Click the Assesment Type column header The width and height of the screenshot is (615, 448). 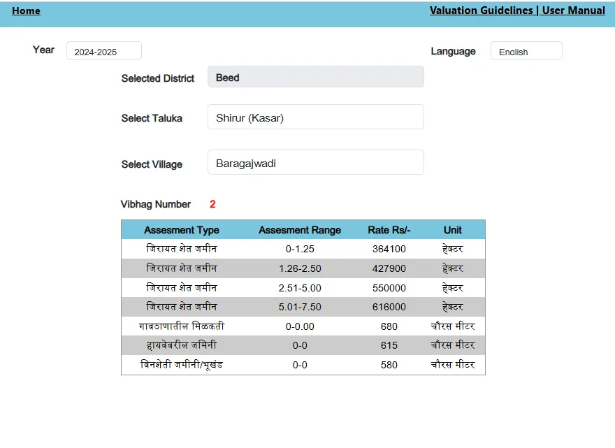tap(181, 230)
